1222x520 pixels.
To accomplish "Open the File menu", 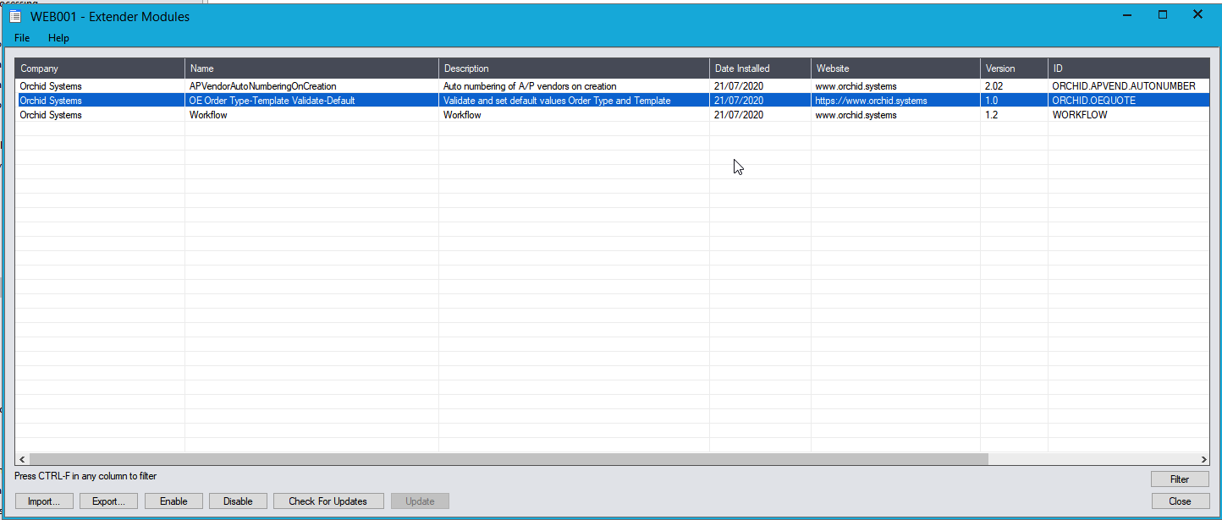I will pos(22,38).
